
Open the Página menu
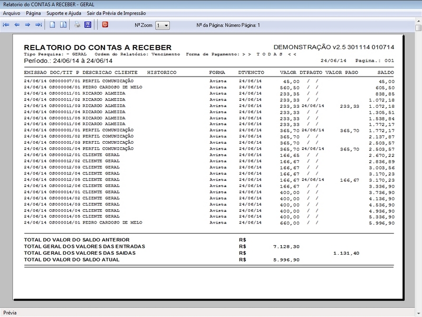point(33,13)
